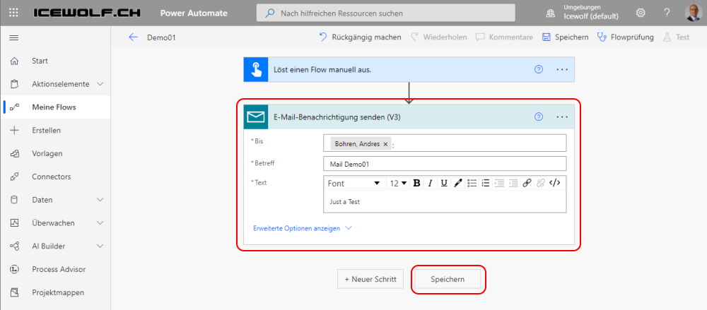Click the Erstellen plus icon
Screen dimensions: 707x310
(x=14, y=130)
